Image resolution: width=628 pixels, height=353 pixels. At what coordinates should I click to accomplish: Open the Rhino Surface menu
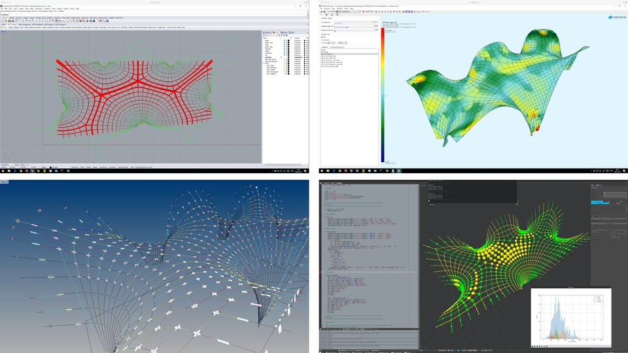click(21, 8)
